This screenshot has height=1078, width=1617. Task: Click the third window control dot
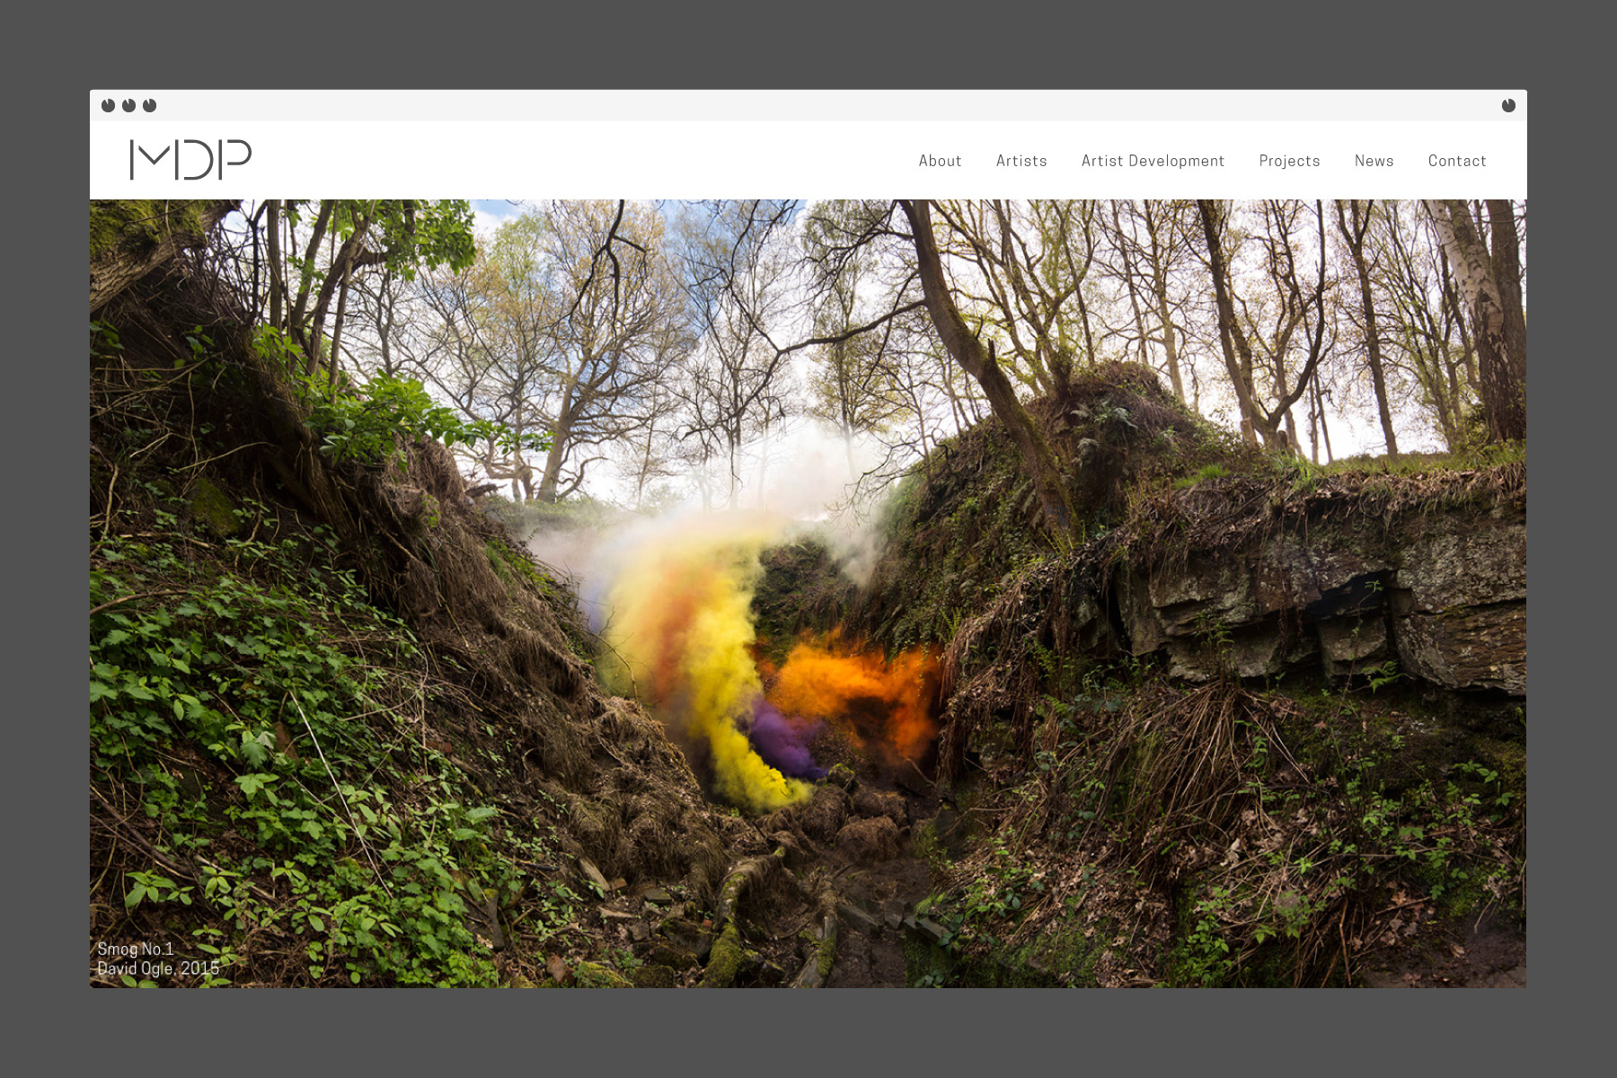149,105
